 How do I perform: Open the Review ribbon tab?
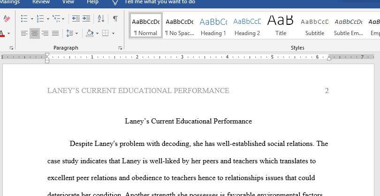(41, 2)
